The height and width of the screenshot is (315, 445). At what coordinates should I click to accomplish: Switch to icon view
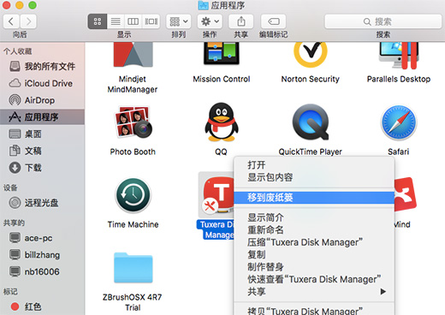[x=98, y=21]
